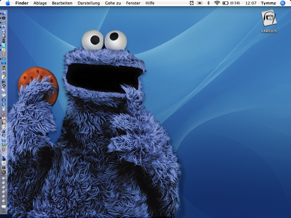Open Dashboard from the Dock
Screen dimensions: 291x218
coord(3,18)
